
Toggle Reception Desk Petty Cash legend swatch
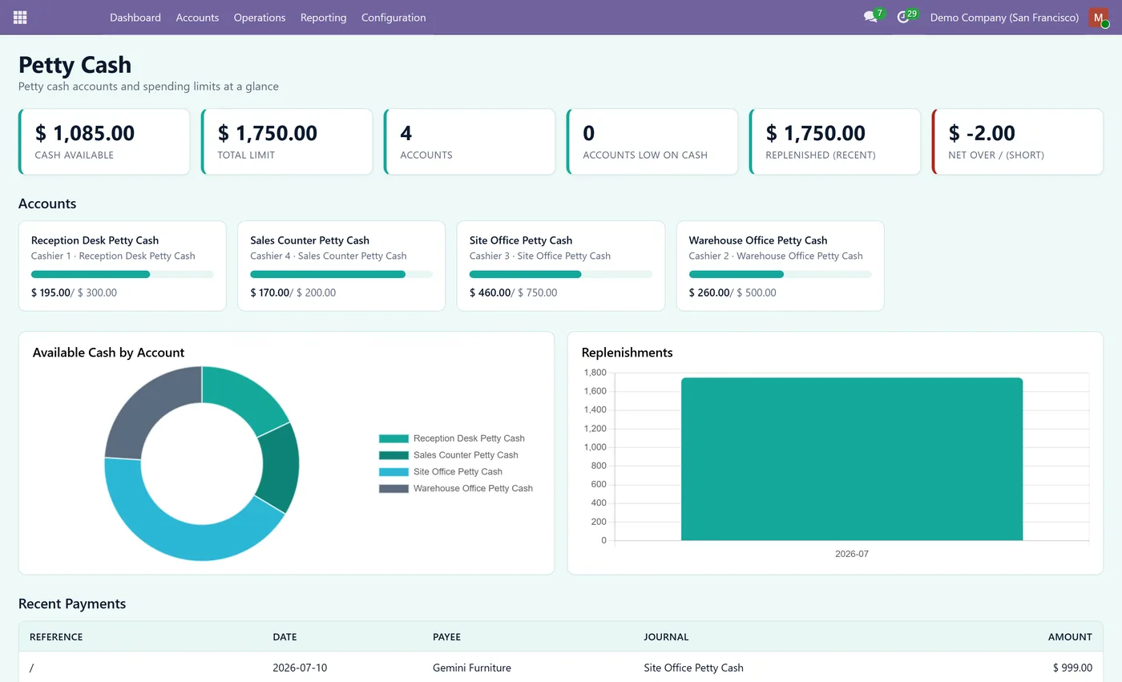pos(394,438)
